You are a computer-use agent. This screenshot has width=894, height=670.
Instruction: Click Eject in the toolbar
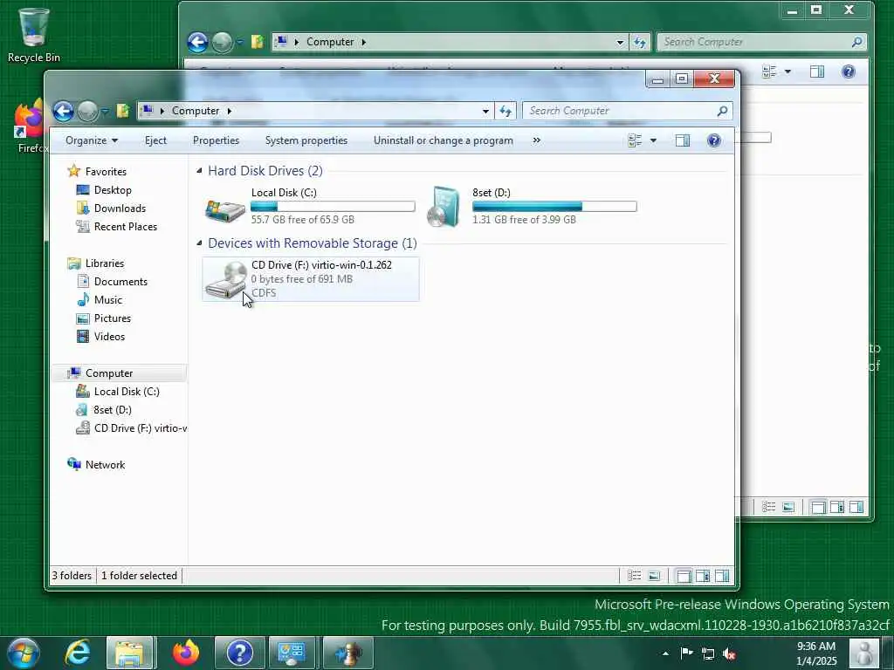[x=155, y=140]
